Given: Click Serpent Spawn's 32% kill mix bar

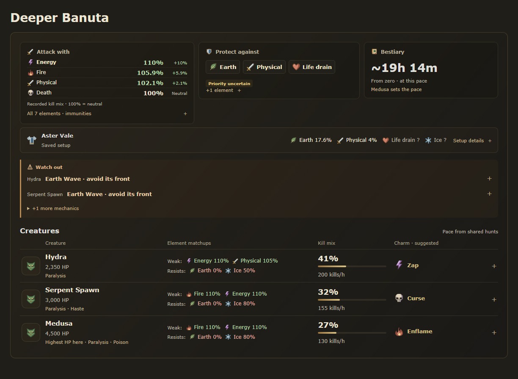Looking at the screenshot, I should pyautogui.click(x=352, y=300).
